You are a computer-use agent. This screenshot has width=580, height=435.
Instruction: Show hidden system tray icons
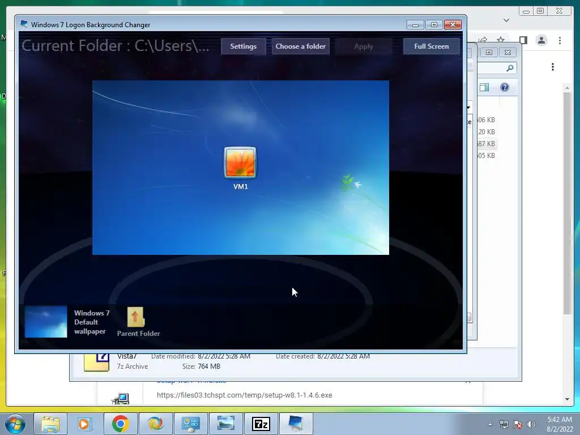coord(491,424)
